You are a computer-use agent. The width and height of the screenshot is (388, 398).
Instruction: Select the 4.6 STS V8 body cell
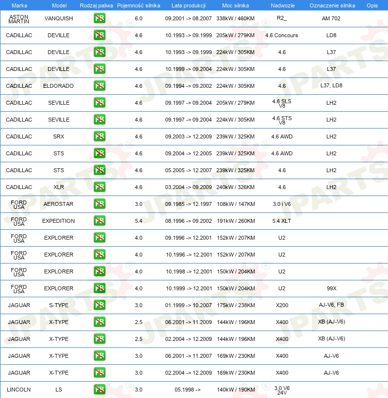[x=282, y=120]
